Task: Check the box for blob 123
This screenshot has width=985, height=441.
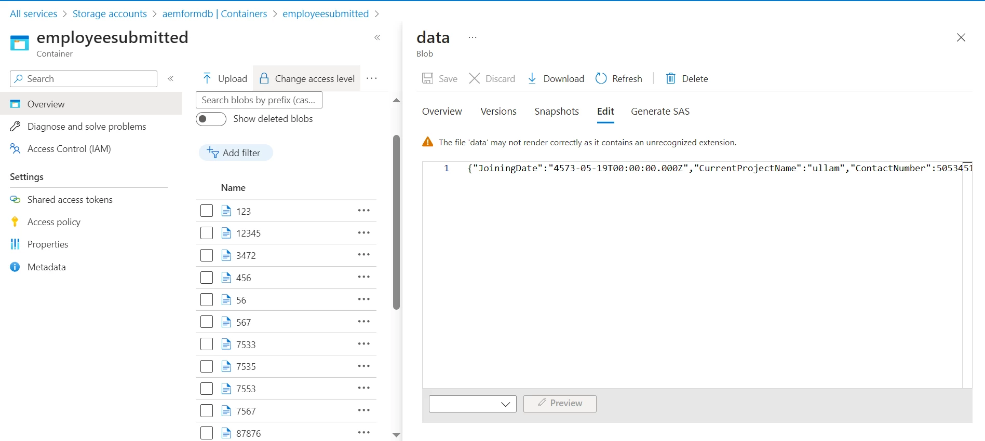Action: pos(207,211)
